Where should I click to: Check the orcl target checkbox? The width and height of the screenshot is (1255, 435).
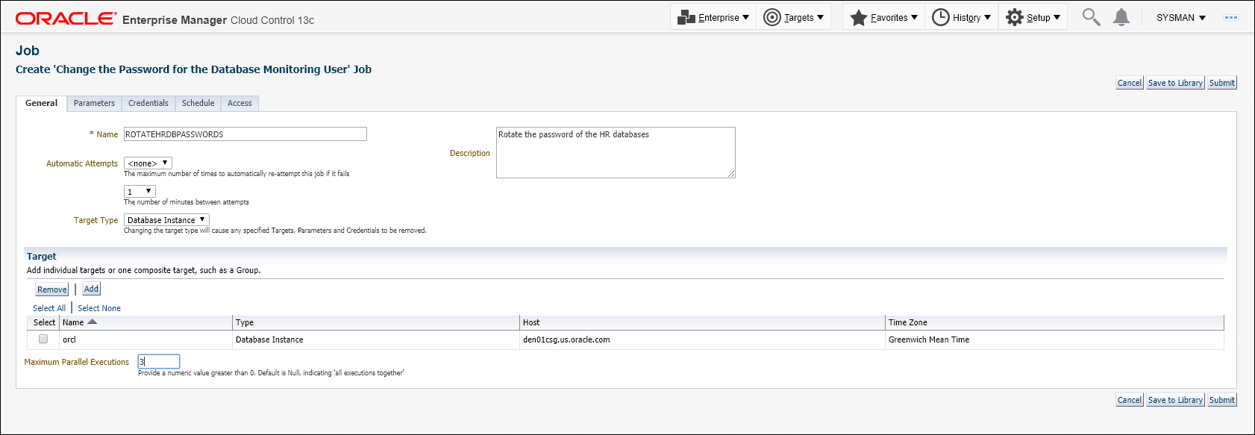click(43, 339)
